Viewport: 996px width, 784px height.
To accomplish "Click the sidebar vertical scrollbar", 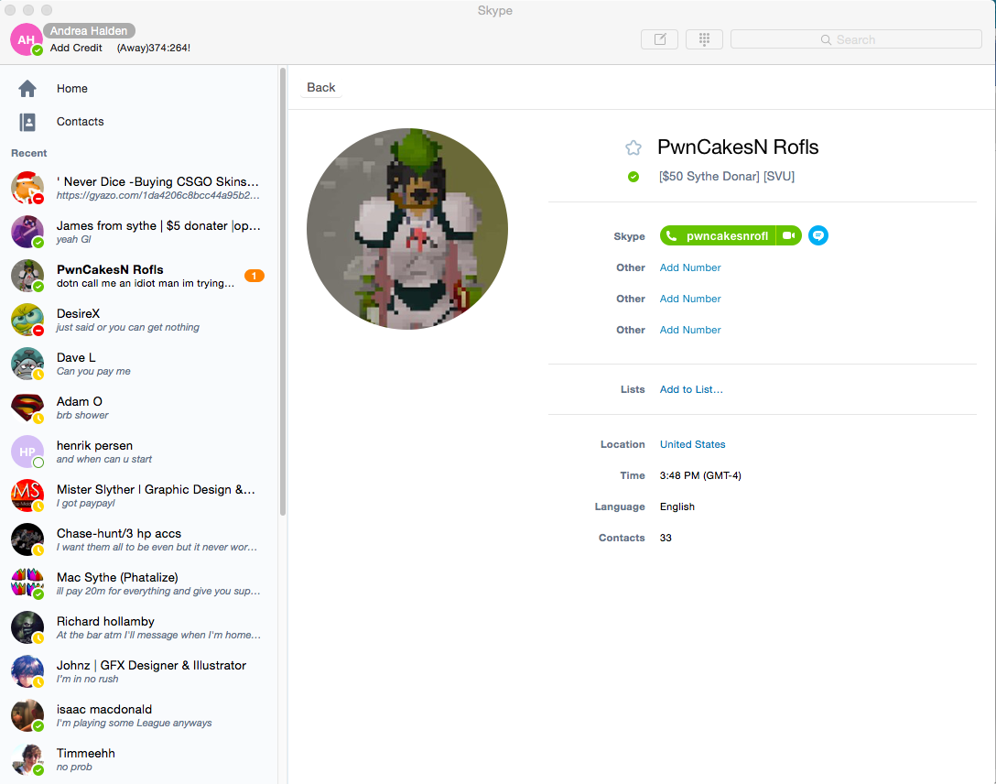I will 283,292.
